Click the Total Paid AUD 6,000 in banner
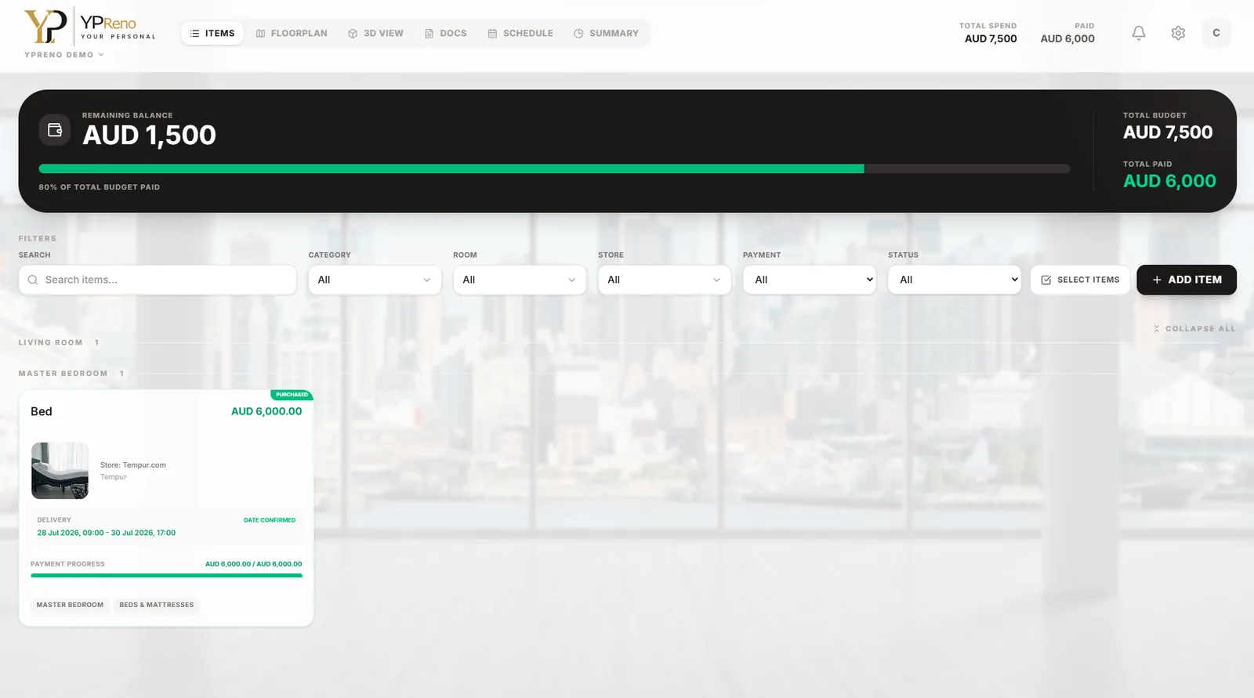The width and height of the screenshot is (1254, 698). 1169,181
